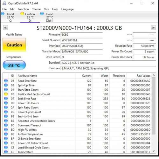The height and width of the screenshot is (159, 159).
Task: Click scrollbar up arrow in attribute list
Action: tap(154, 75)
